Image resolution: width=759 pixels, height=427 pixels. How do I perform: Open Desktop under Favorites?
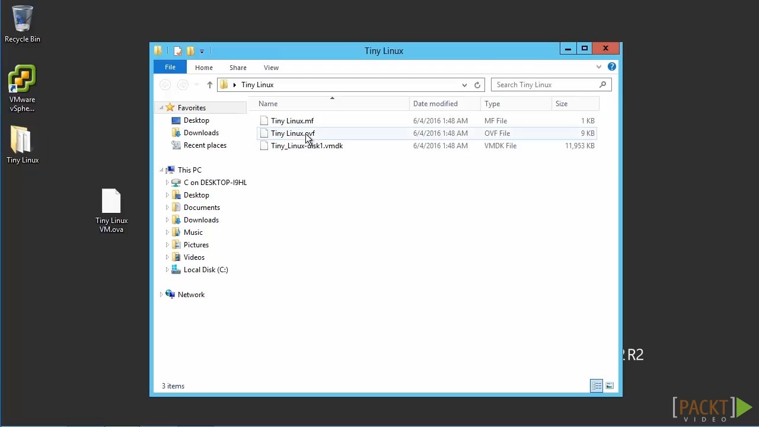coord(196,120)
